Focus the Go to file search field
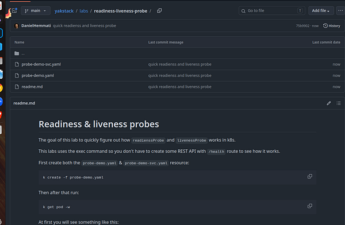Image resolution: width=345 pixels, height=225 pixels. [x=272, y=11]
